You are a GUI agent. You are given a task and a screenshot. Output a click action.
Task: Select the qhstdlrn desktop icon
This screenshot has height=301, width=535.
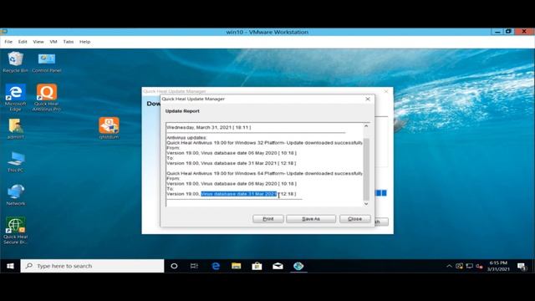click(109, 128)
